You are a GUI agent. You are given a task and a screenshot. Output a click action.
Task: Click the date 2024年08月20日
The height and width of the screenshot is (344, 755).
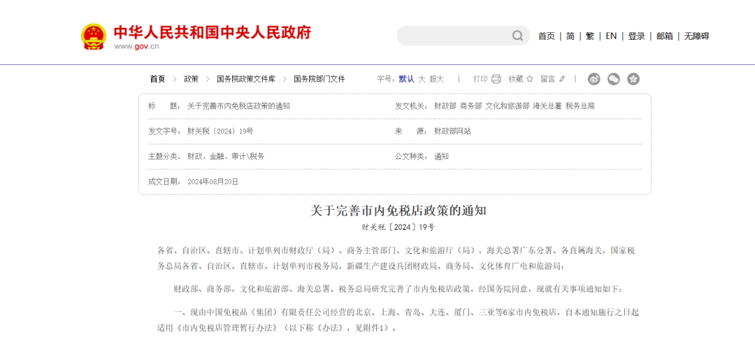coord(213,182)
